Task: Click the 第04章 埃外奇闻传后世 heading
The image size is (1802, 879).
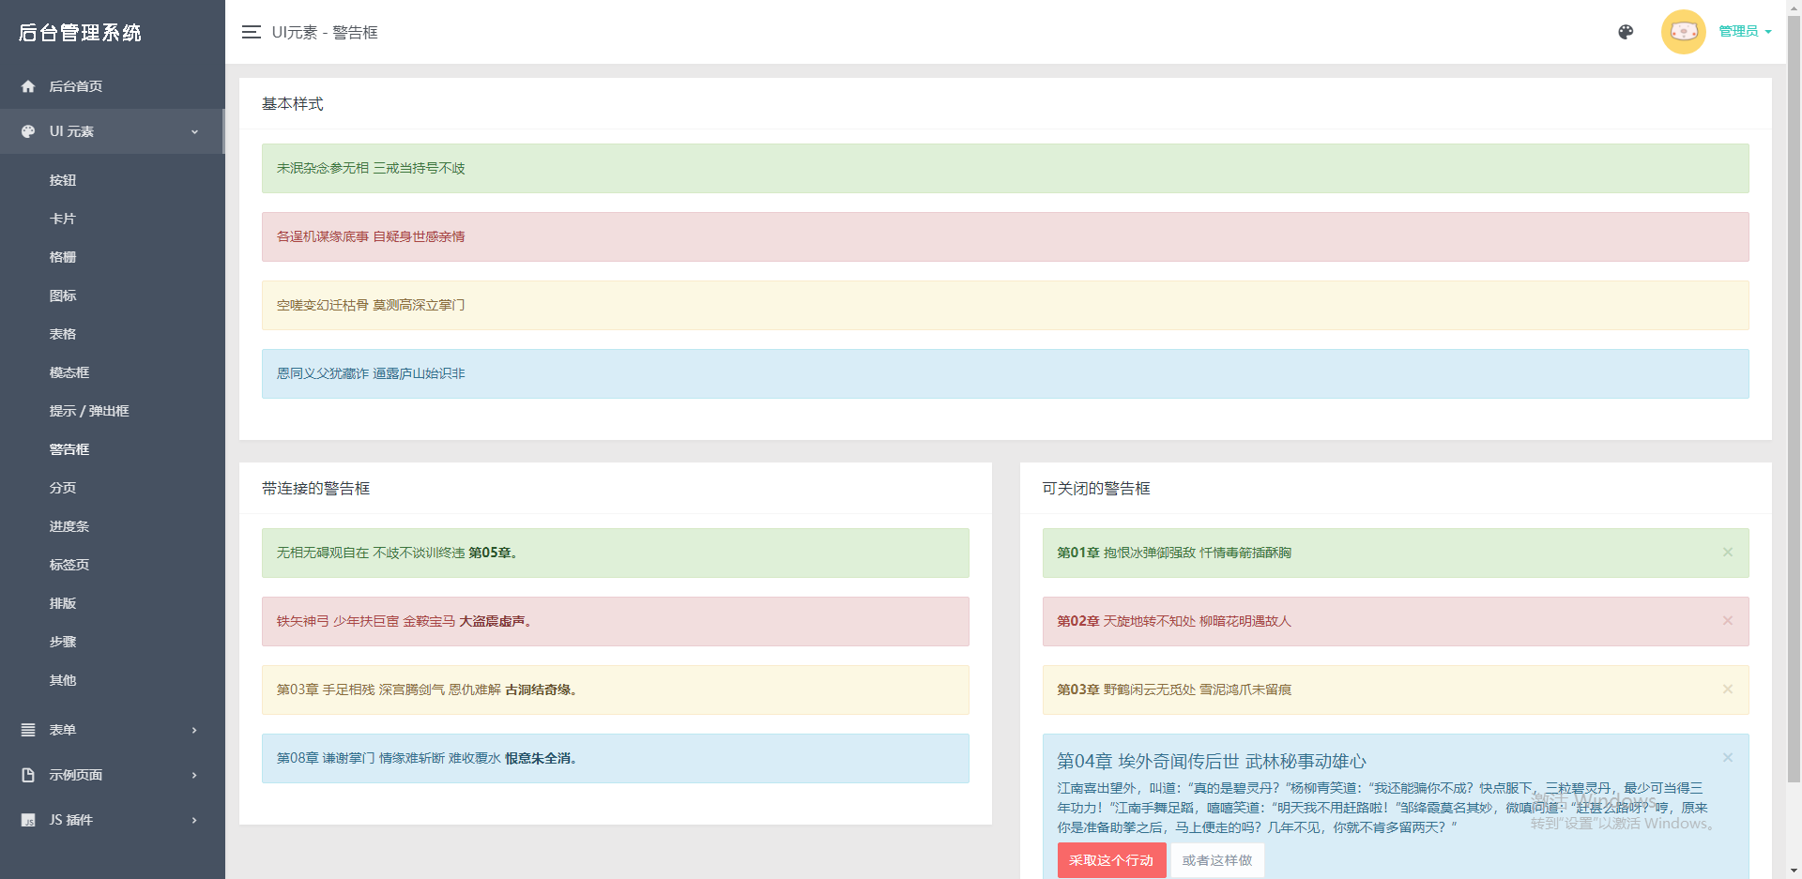Action: click(1212, 762)
